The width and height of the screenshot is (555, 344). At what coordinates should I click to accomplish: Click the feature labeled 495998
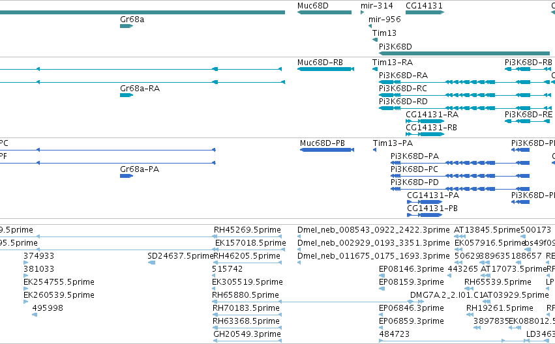click(x=48, y=308)
